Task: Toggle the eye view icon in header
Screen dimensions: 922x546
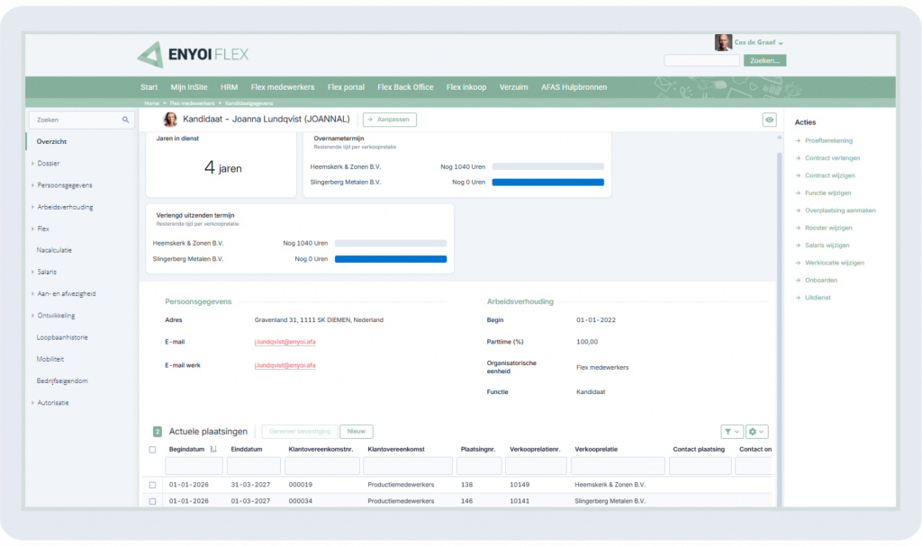Action: click(769, 120)
